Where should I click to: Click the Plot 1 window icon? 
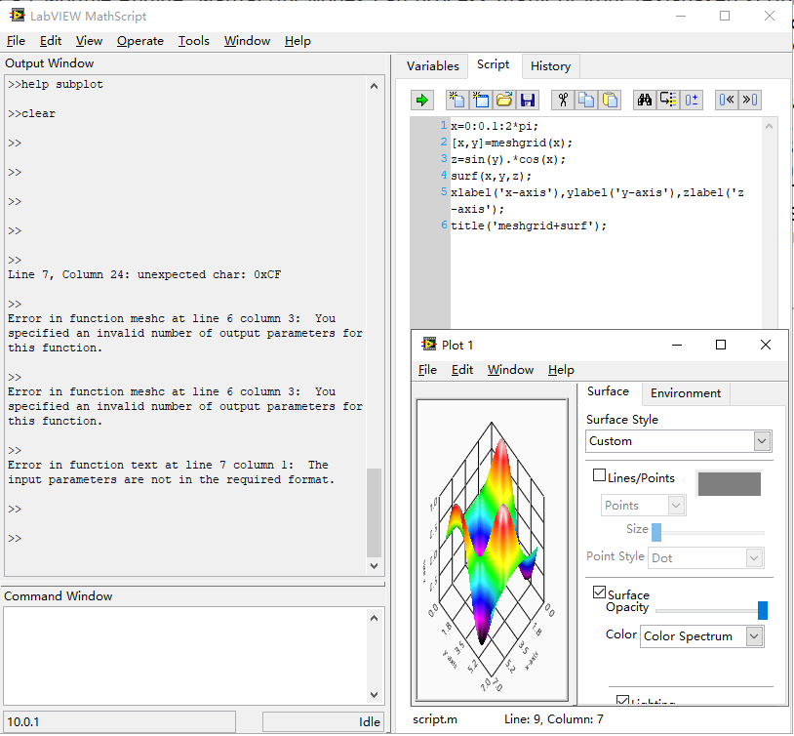tap(429, 345)
